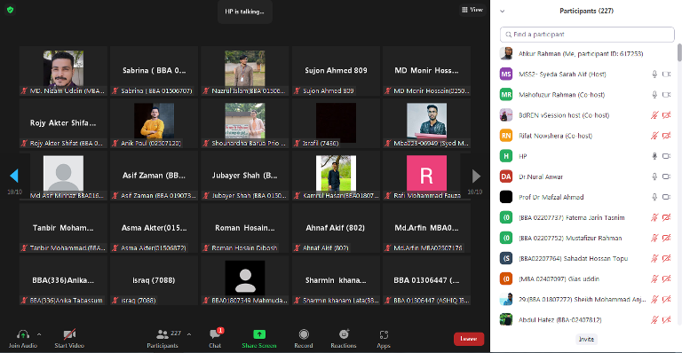Click BBA01807349 Mahmuda avatar tile
This screenshot has width=682, height=353.
pos(245,280)
